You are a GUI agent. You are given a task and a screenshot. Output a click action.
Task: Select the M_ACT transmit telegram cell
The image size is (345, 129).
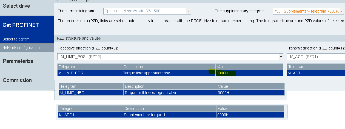(315, 73)
